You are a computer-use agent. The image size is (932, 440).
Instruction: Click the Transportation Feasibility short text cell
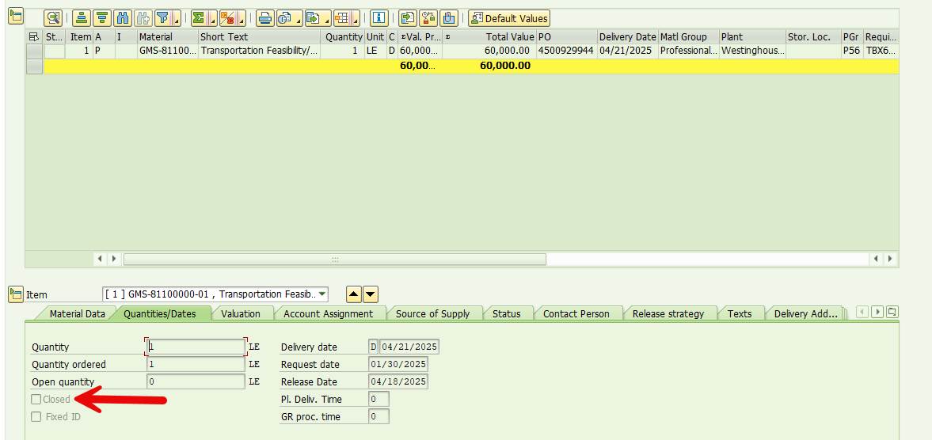point(260,51)
